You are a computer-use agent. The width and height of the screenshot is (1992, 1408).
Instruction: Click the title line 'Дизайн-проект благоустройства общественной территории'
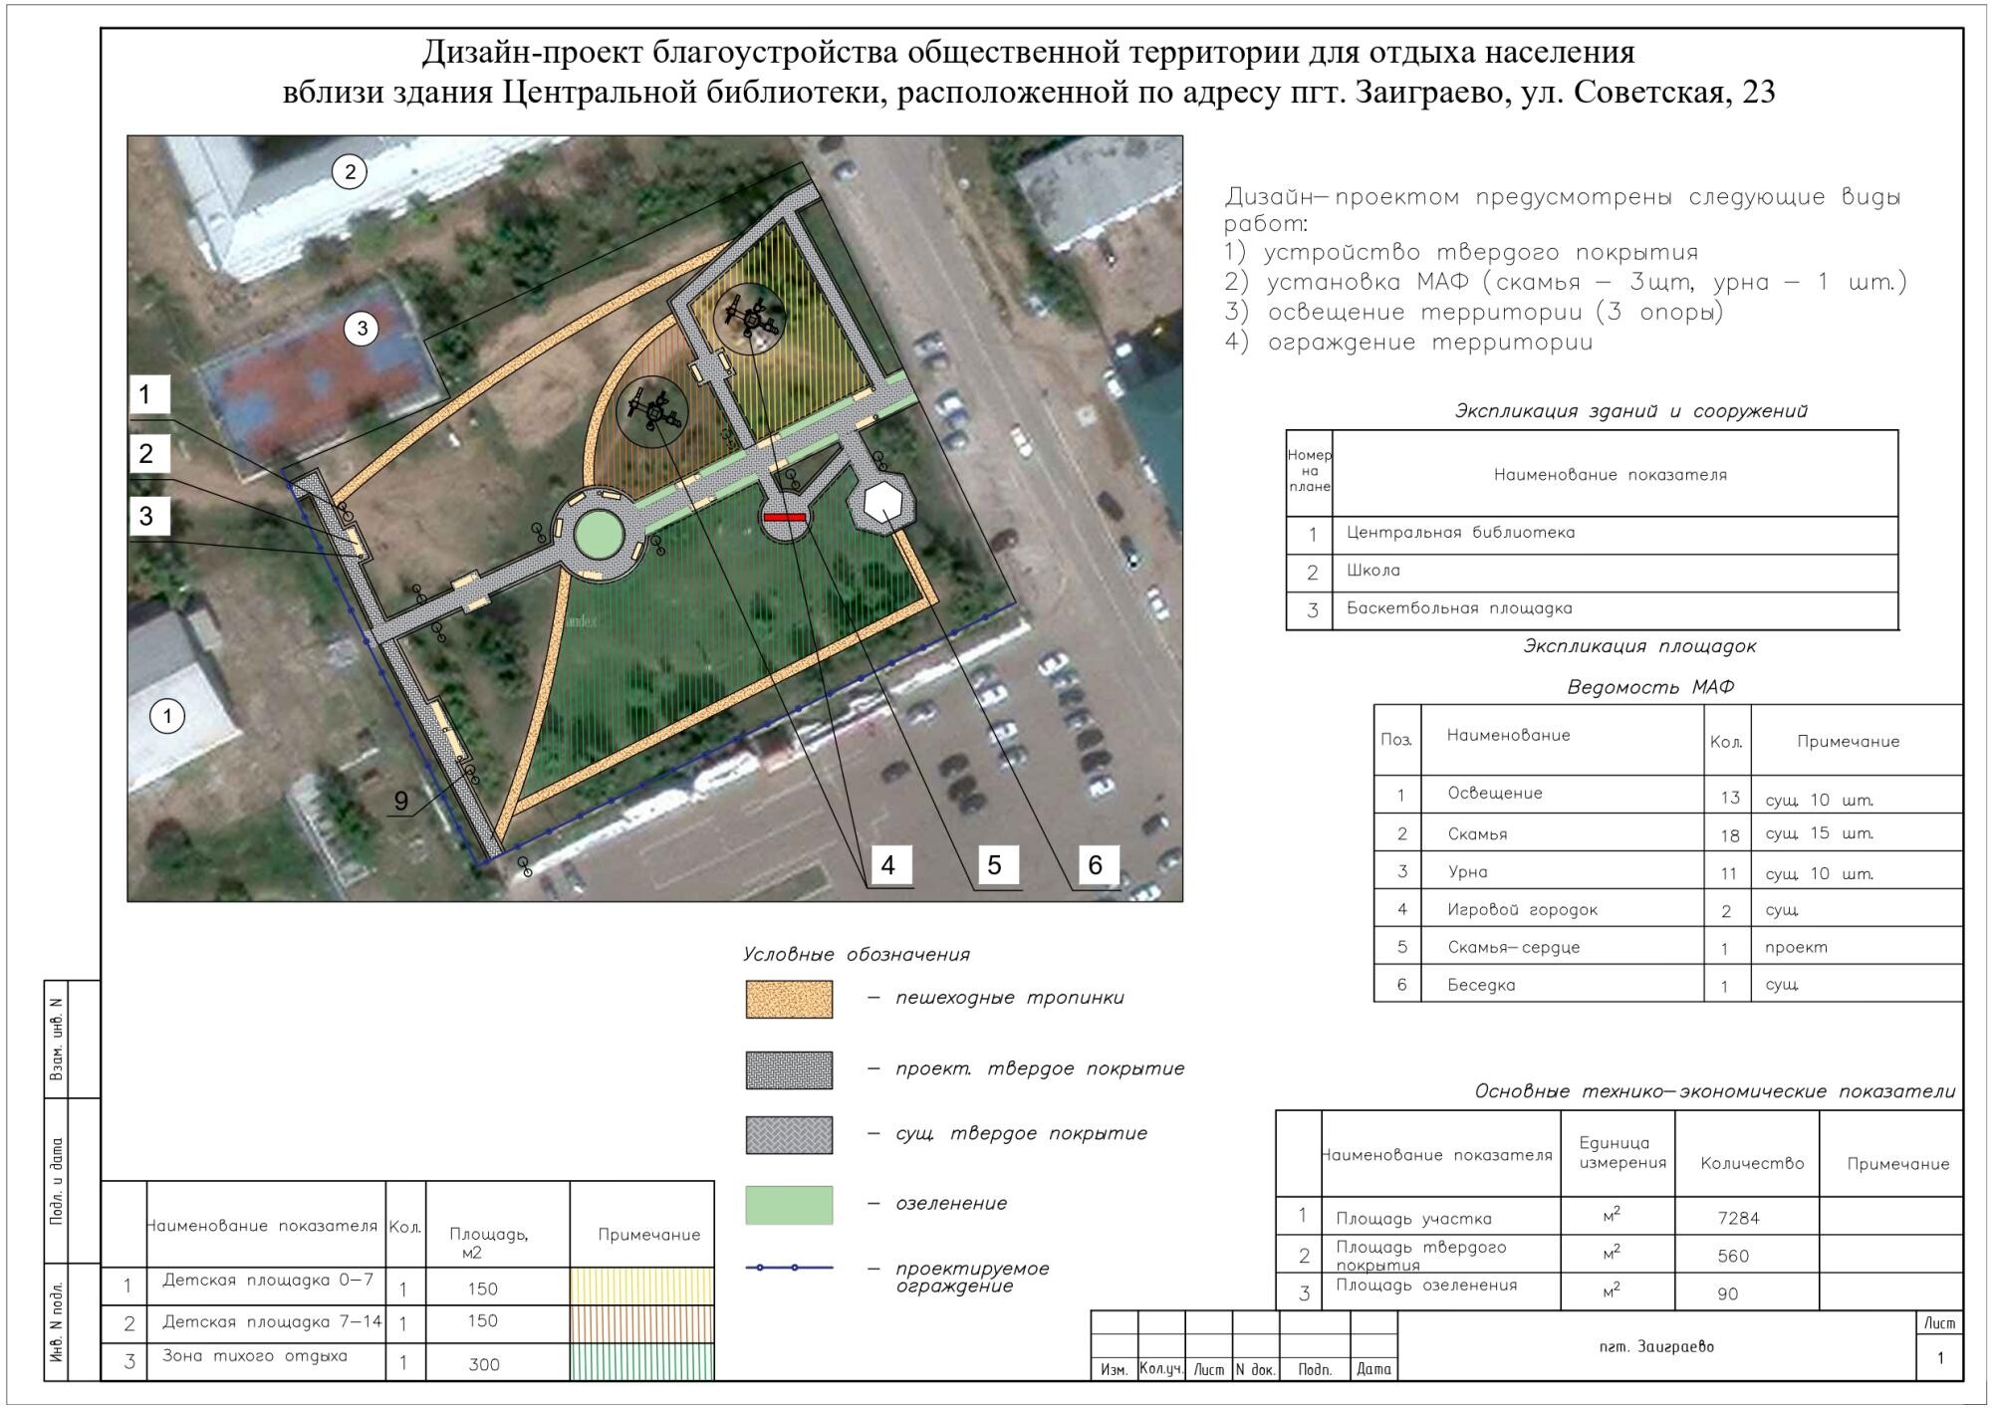coord(1029,52)
